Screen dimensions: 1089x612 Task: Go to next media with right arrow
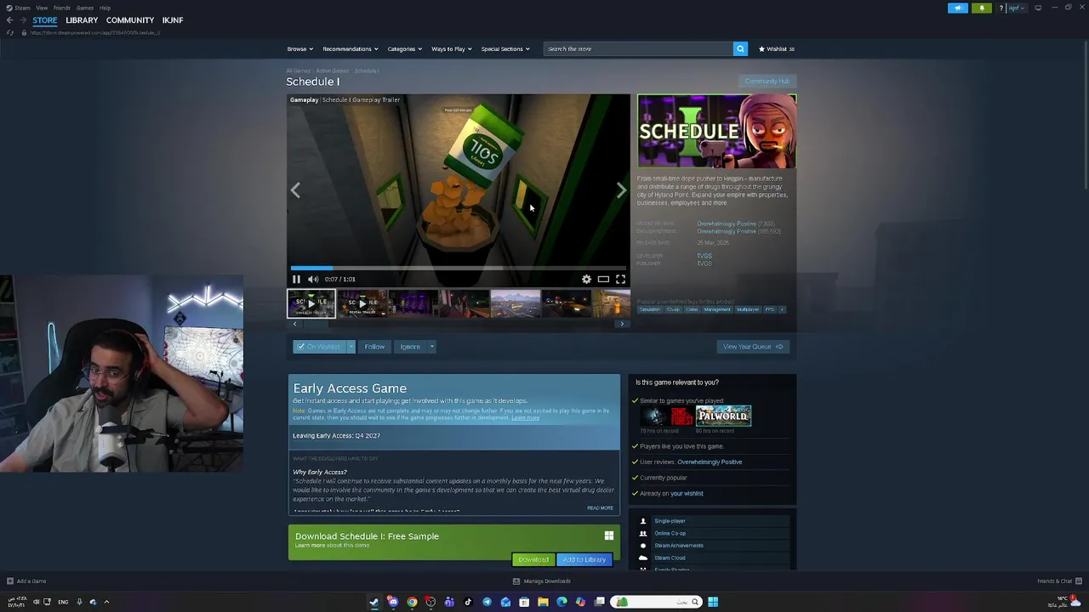(621, 190)
